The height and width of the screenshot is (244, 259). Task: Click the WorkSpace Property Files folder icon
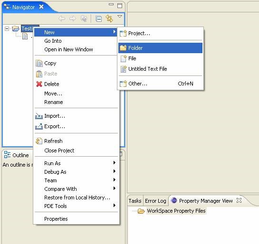141,211
